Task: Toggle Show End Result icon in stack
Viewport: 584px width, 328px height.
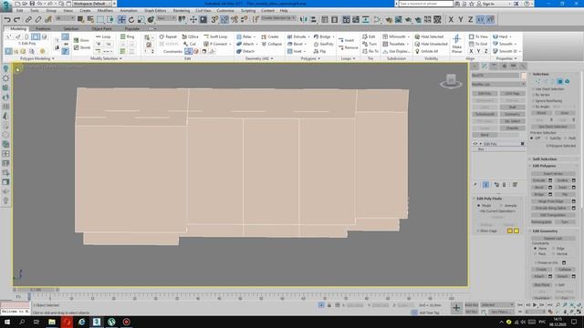Action: click(x=485, y=184)
